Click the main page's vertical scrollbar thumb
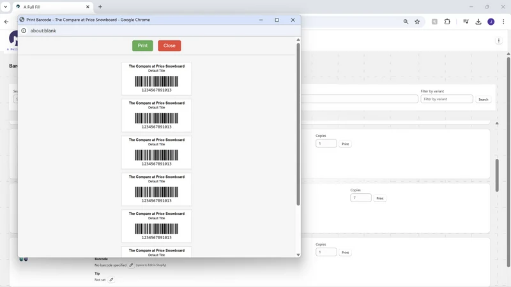 pos(508,162)
